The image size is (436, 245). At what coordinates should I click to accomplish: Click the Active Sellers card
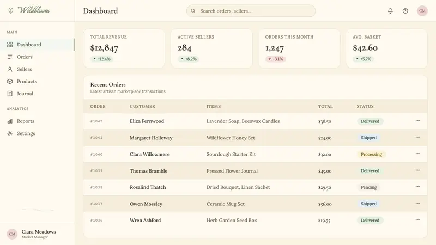[x=211, y=48]
